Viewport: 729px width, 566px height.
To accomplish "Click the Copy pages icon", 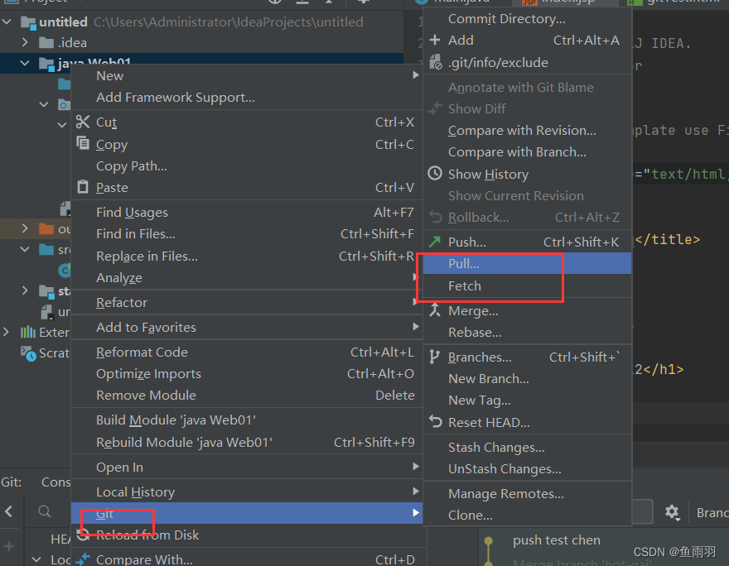I will point(83,143).
